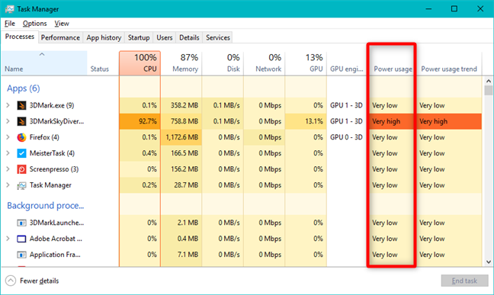Click the 13.1% GPU cell
This screenshot has width=494, height=295.
[306, 121]
